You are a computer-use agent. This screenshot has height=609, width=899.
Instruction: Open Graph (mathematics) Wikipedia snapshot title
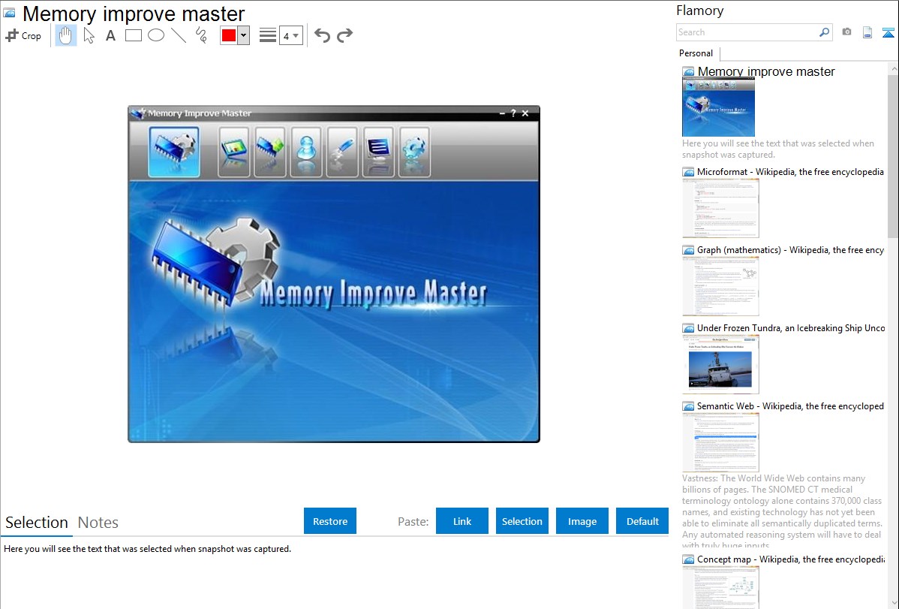pyautogui.click(x=790, y=250)
